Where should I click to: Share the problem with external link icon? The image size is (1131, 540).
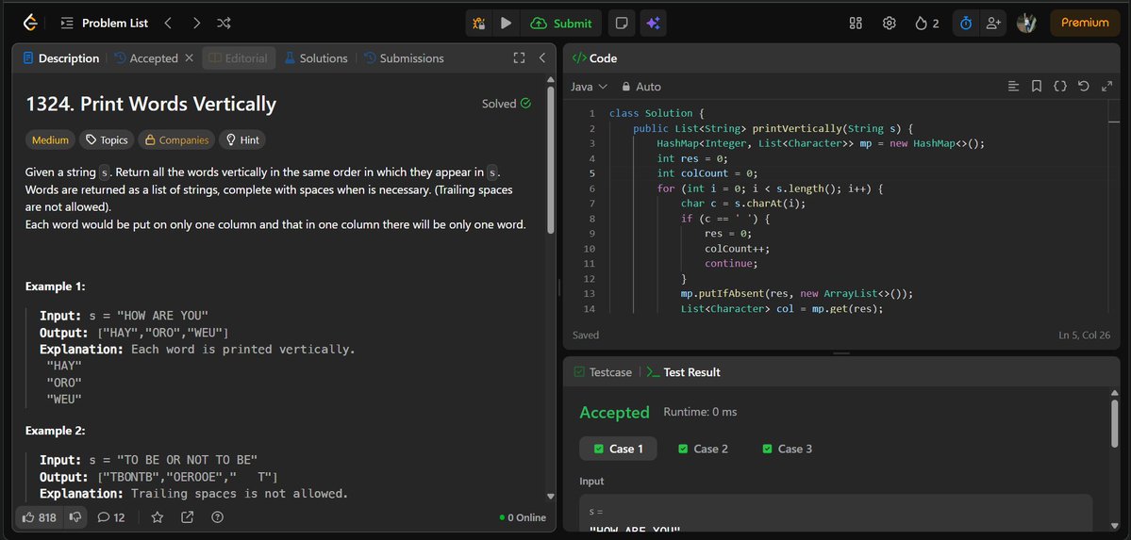point(187,517)
